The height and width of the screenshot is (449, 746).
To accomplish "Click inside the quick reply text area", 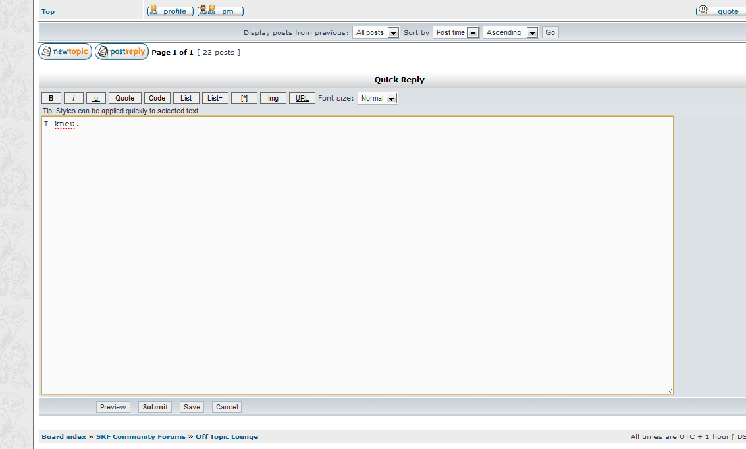I will pyautogui.click(x=357, y=255).
